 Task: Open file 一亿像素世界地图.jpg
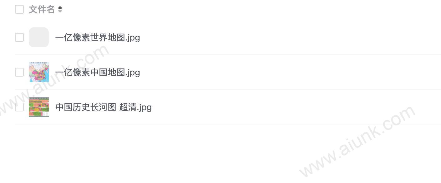98,38
